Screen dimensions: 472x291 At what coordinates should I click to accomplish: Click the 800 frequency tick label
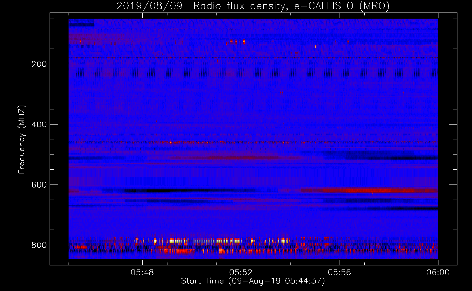(39, 245)
